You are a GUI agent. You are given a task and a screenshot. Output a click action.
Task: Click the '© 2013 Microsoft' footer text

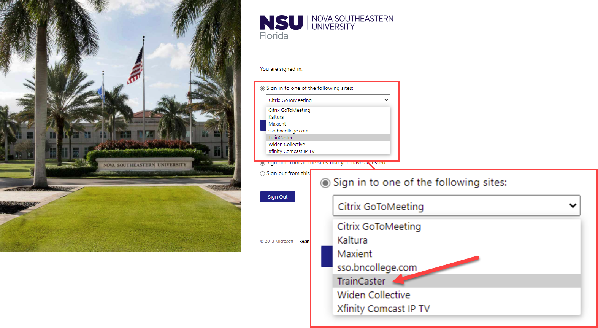coord(277,241)
